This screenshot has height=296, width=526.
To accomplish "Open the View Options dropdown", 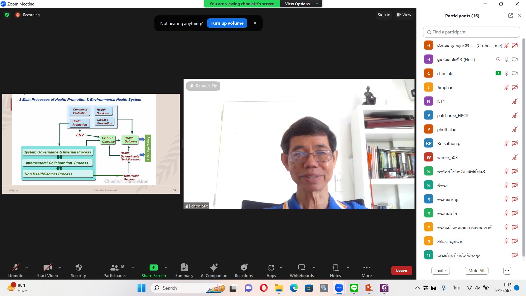I will (301, 4).
